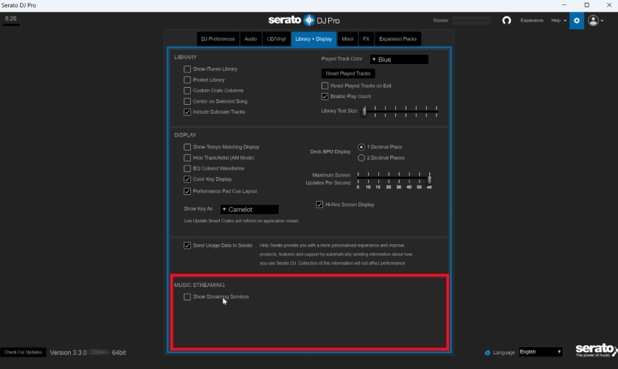The height and width of the screenshot is (369, 618).
Task: Click the headphones icon in top bar
Action: coord(507,21)
